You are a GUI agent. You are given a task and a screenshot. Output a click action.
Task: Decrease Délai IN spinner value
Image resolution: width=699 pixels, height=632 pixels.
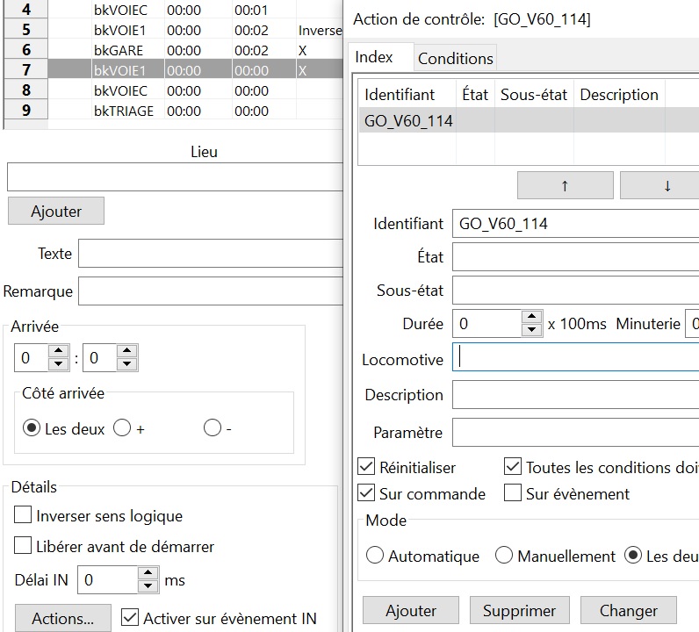pyautogui.click(x=148, y=586)
